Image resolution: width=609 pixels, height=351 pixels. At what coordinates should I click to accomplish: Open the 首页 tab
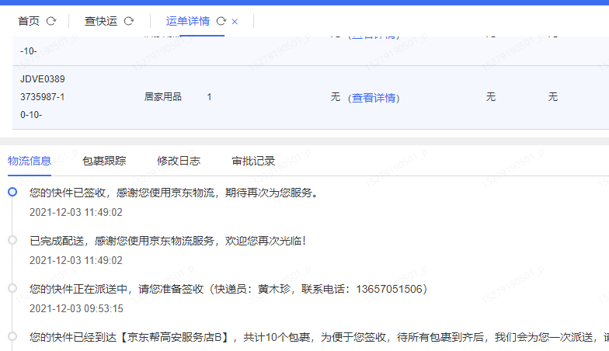[29, 21]
